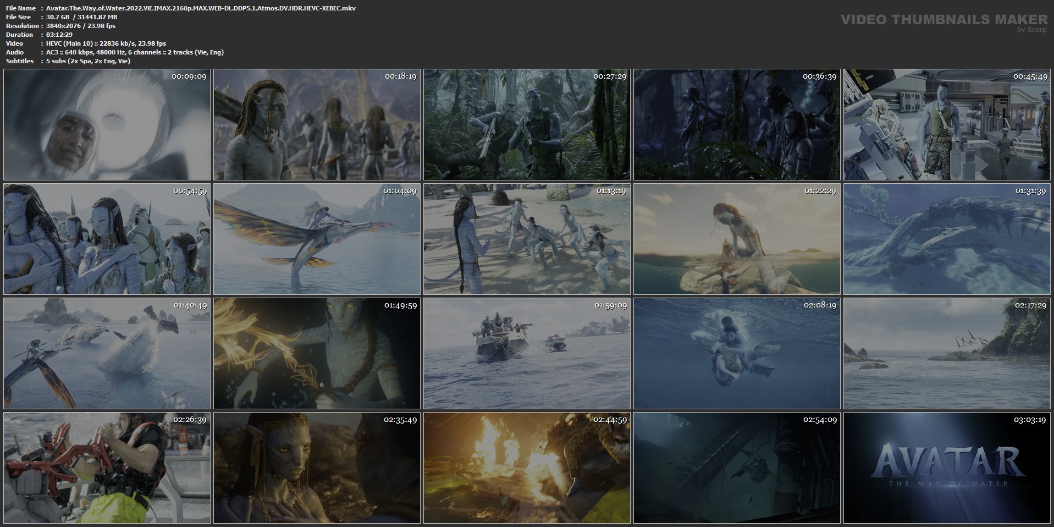Open the frame at 01:22:29
This screenshot has height=527, width=1054.
click(737, 239)
